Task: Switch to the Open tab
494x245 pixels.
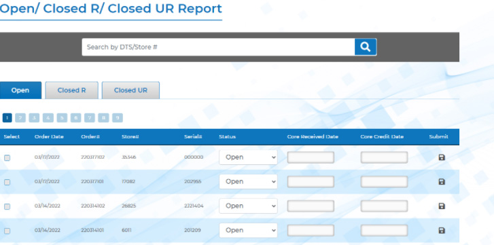Action: [x=20, y=90]
